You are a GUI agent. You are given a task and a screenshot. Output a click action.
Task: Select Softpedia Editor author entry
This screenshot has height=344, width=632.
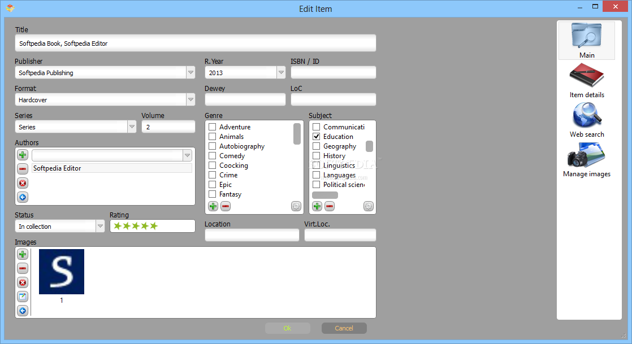[112, 168]
